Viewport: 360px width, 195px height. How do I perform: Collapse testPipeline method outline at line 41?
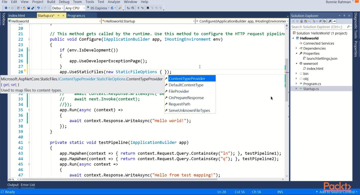(29, 142)
